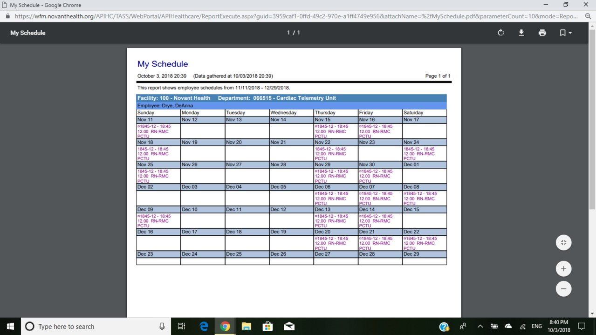Click the shift entry under Nov 30
Image resolution: width=596 pixels, height=335 pixels.
380,176
